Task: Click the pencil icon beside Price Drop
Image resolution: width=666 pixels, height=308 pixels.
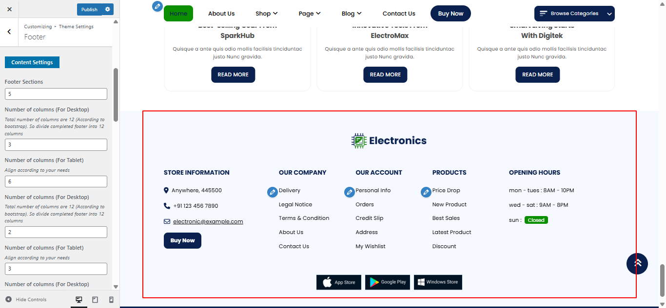Action: 426,192
